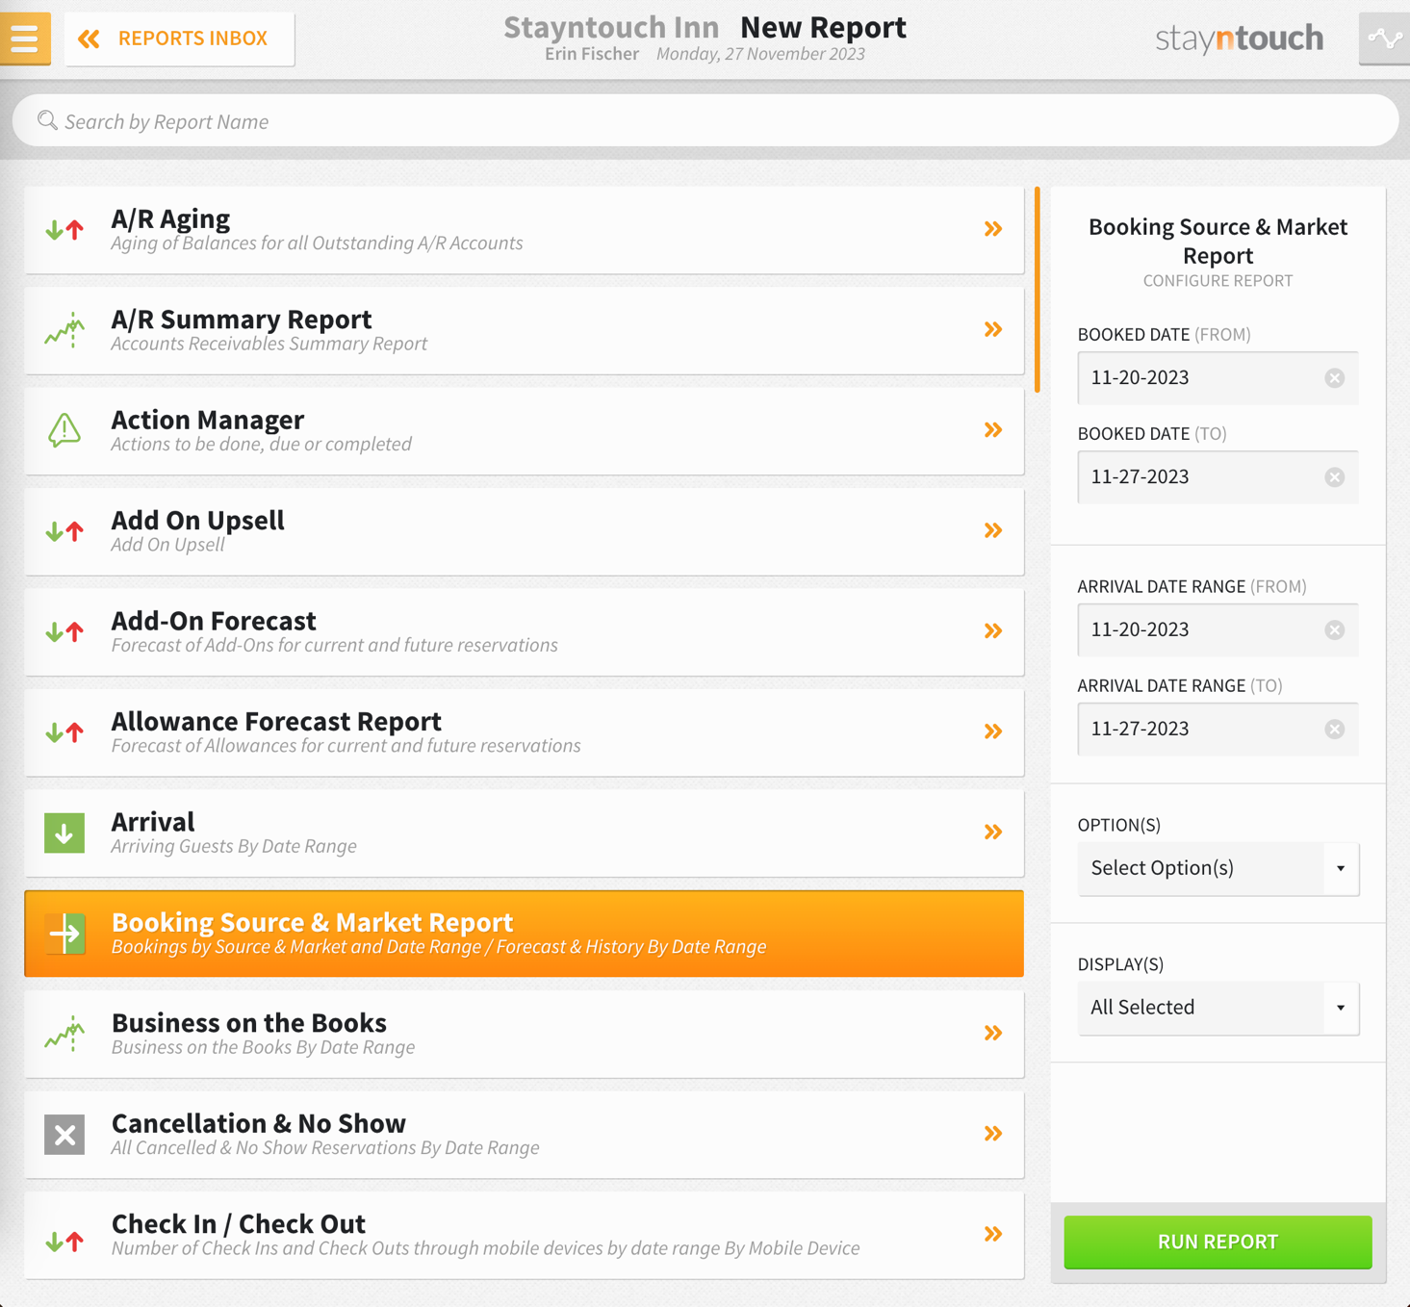Click the Check In / Check Out arrows icon
The height and width of the screenshot is (1307, 1410).
click(64, 1240)
